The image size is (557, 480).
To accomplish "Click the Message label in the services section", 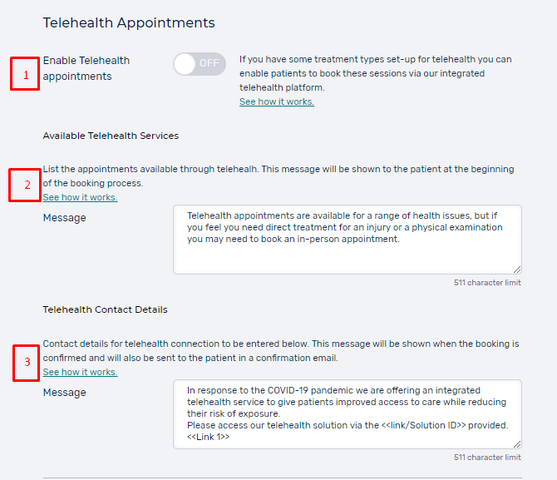I will pyautogui.click(x=64, y=218).
